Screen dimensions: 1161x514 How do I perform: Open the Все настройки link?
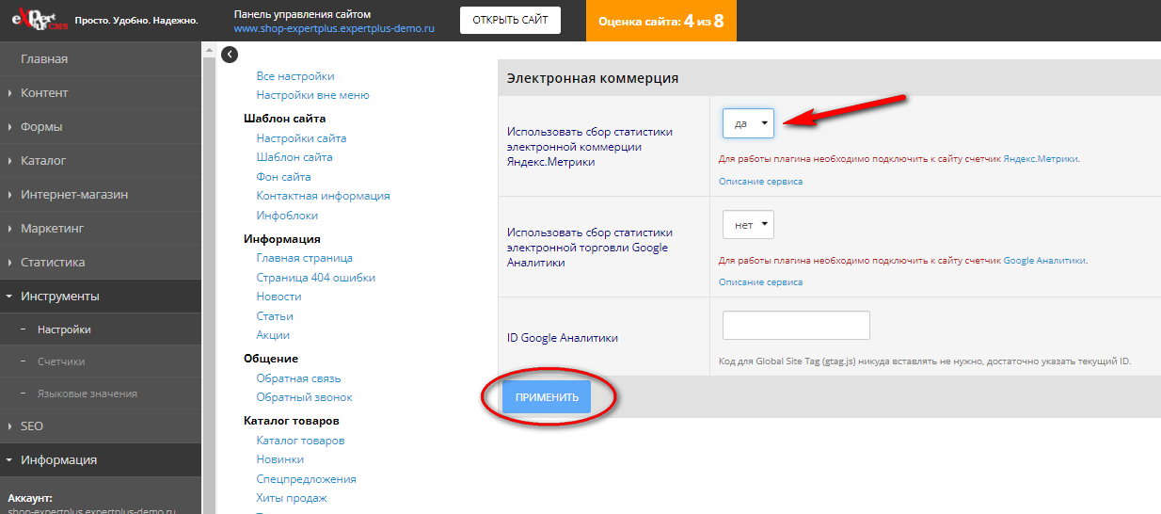click(x=295, y=76)
